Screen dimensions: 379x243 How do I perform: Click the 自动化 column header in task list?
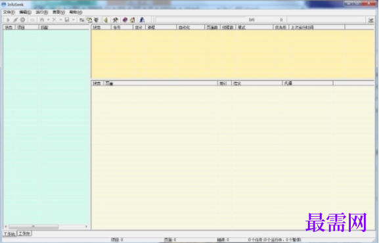coord(190,28)
